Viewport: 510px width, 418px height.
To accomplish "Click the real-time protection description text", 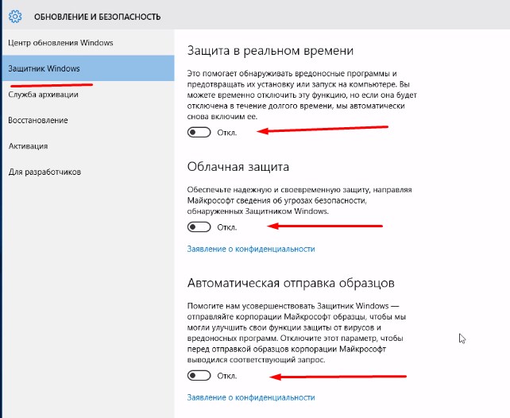I will [x=302, y=95].
